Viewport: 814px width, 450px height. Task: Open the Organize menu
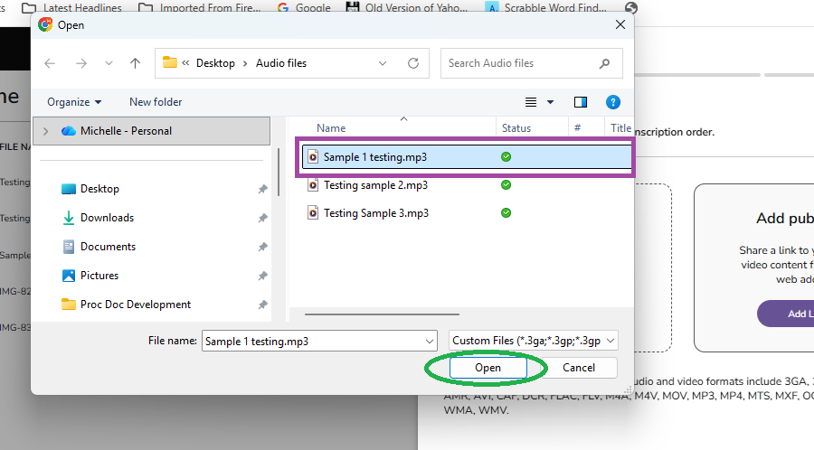pos(74,102)
